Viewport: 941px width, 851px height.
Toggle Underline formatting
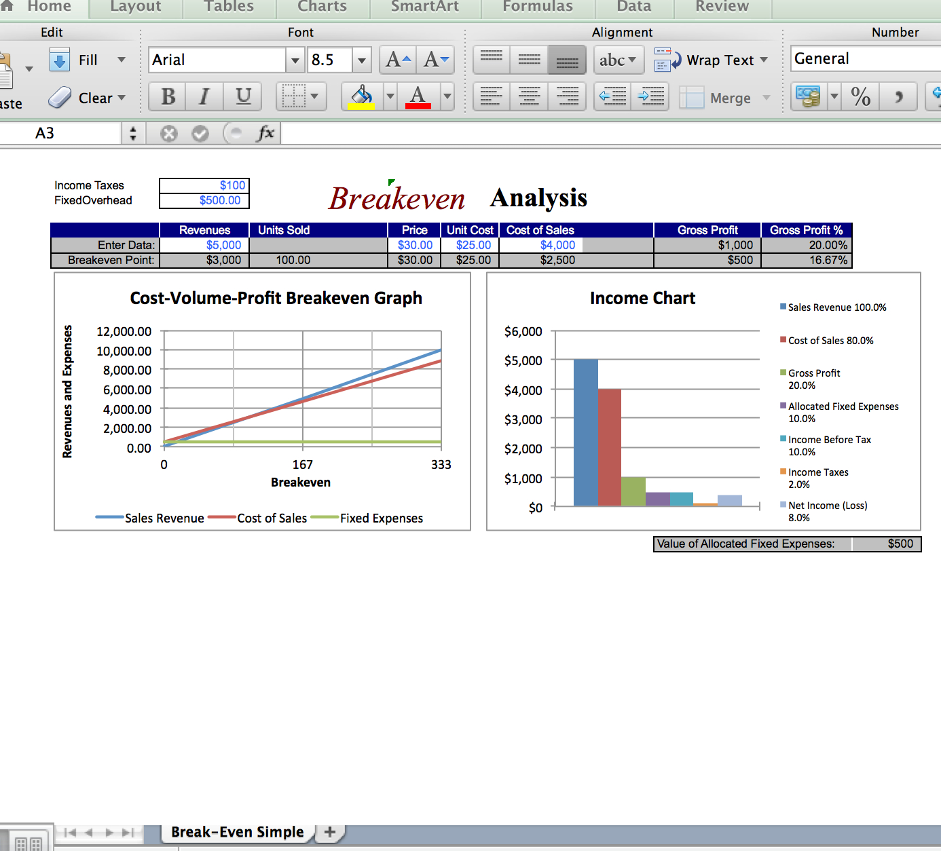tap(243, 96)
